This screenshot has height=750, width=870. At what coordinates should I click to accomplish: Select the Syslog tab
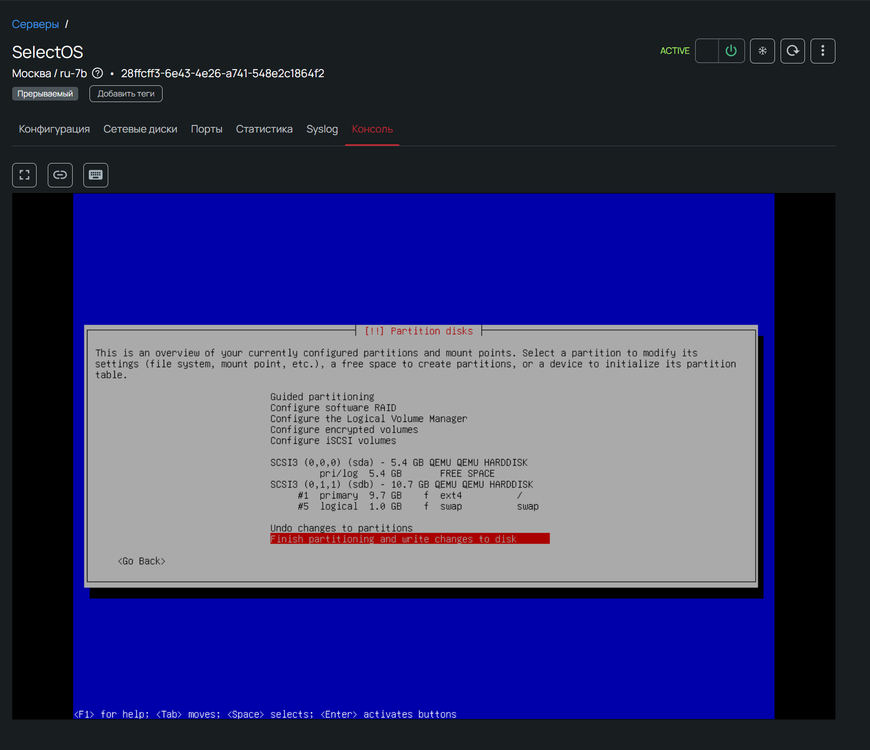(x=322, y=129)
